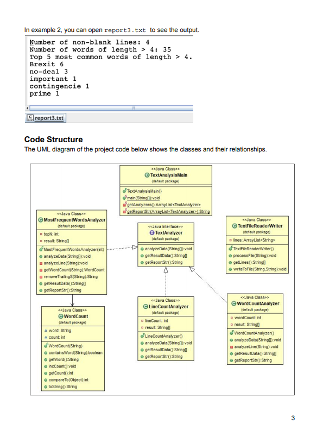The height and width of the screenshot is (431, 323).
Task: Click 'analyzeData(String[]):void' in LineCountAnalyzer
Action: 166,343
